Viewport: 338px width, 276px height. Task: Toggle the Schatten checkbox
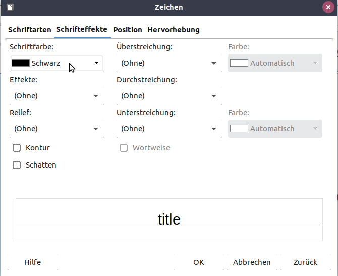[17, 165]
